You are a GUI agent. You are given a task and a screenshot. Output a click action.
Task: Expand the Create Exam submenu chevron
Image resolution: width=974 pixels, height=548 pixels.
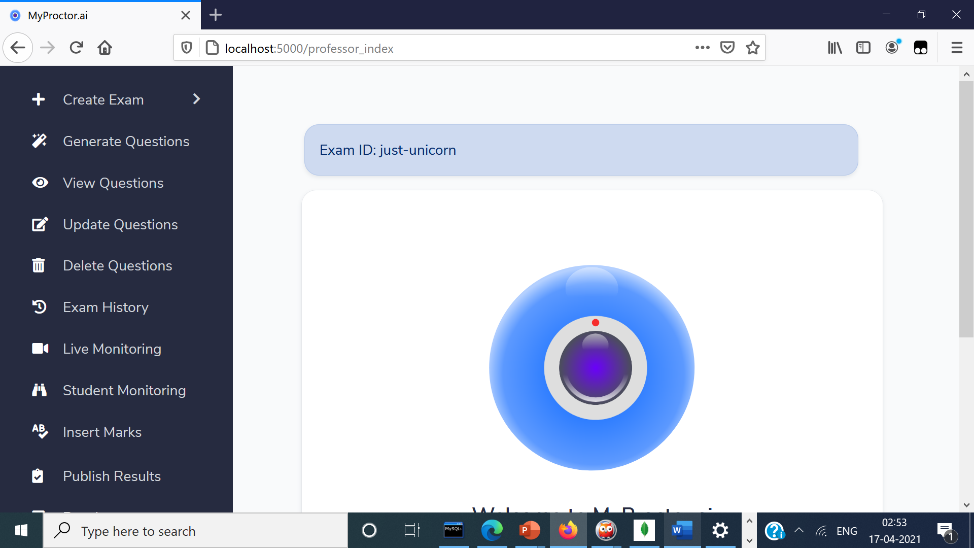click(197, 99)
